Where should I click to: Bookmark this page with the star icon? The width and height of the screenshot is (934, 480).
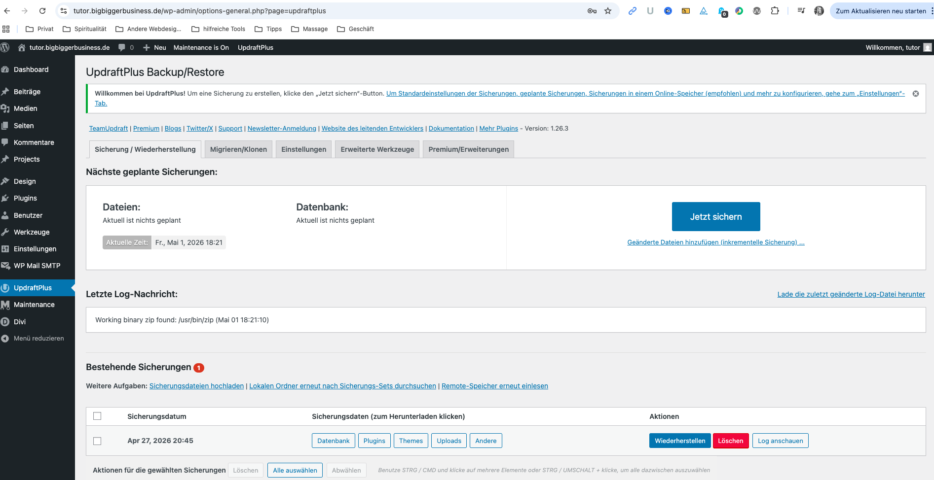(608, 11)
